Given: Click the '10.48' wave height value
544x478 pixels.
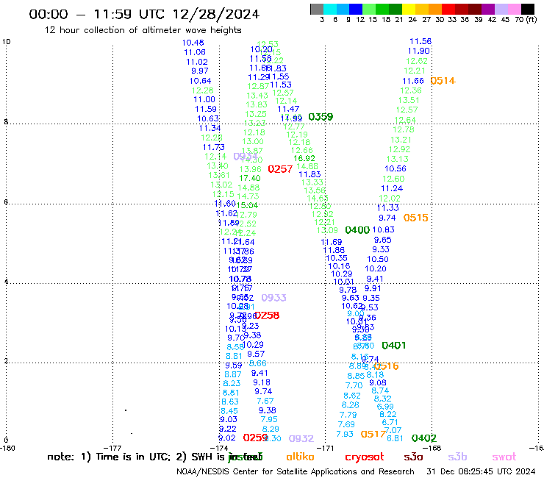Looking at the screenshot, I should coord(193,43).
